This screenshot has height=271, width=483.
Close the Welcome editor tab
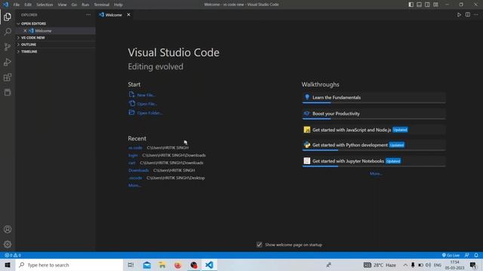click(128, 15)
